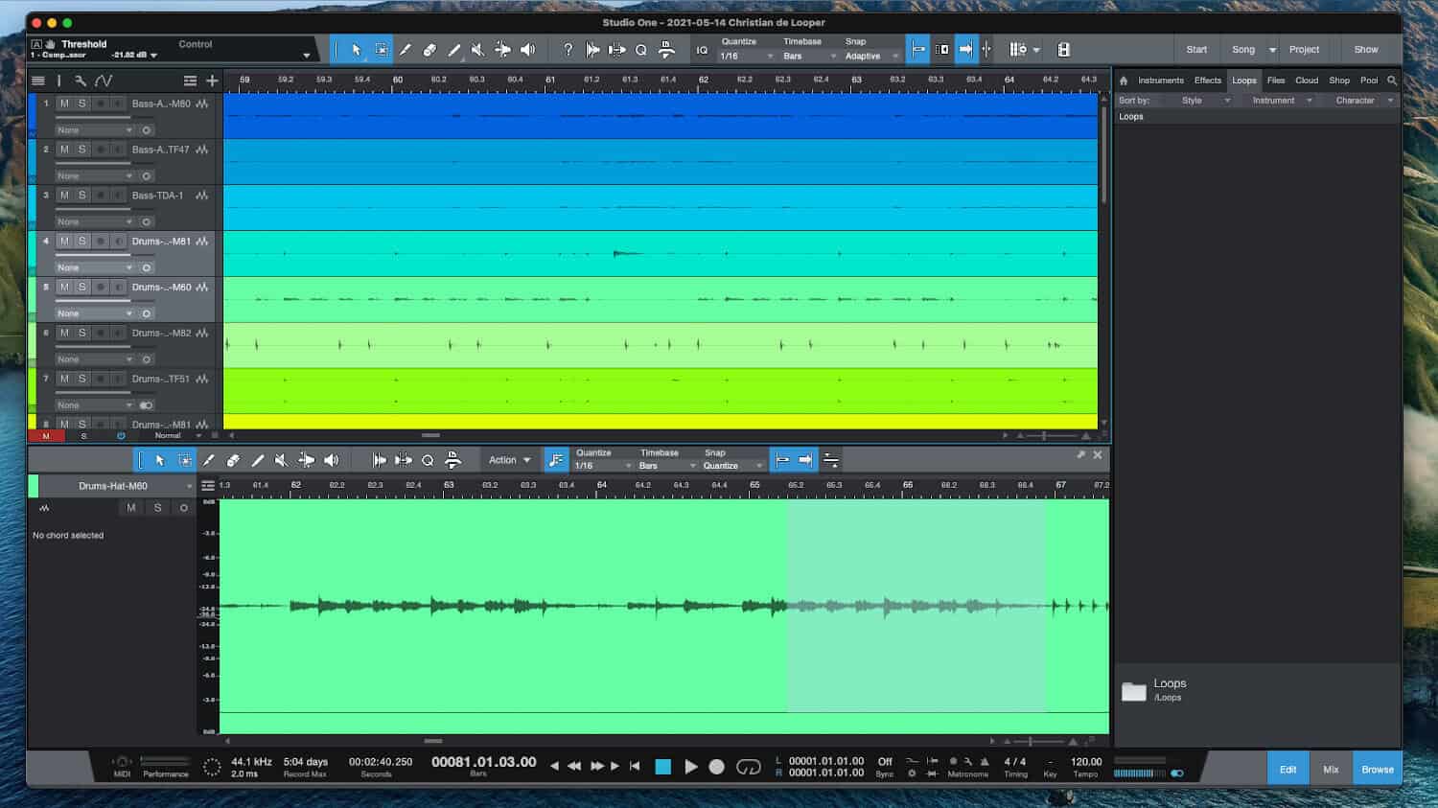Pick the Paint tool in top toolbar
Viewport: 1438px width, 808px height.
(453, 50)
